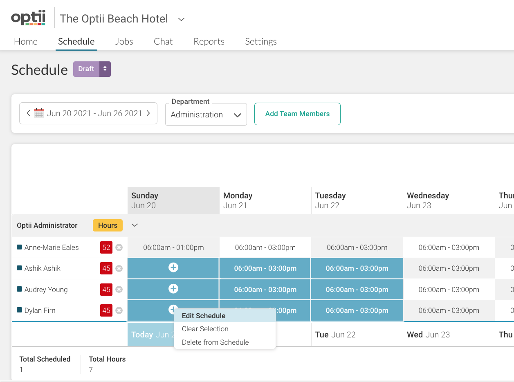Click The Optii Beach Hotel title

tap(114, 19)
